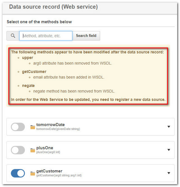Click the tomorrowDate{givenDate:string} signature text
180x187 pixels.
[x=58, y=129]
